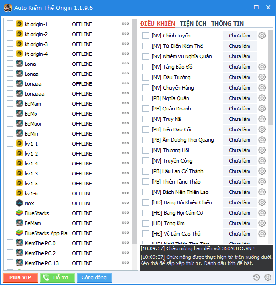Open the three-dot menu for kv1-3
This screenshot has height=285, width=276.
125,173
